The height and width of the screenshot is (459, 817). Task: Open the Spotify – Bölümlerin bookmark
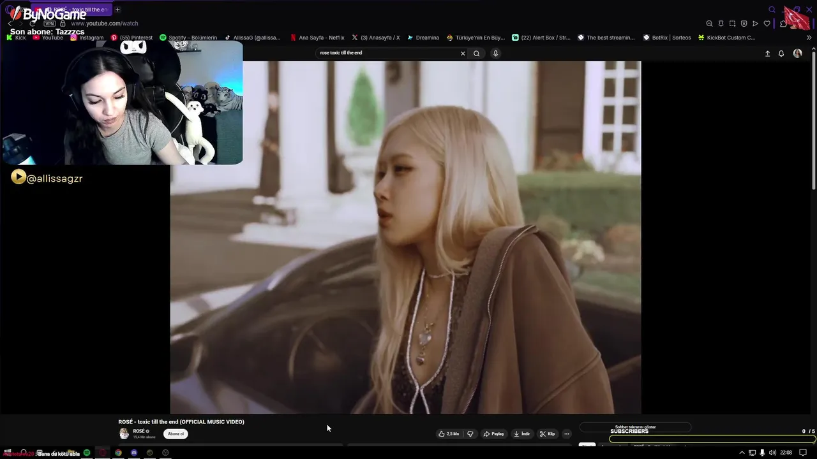click(x=188, y=38)
